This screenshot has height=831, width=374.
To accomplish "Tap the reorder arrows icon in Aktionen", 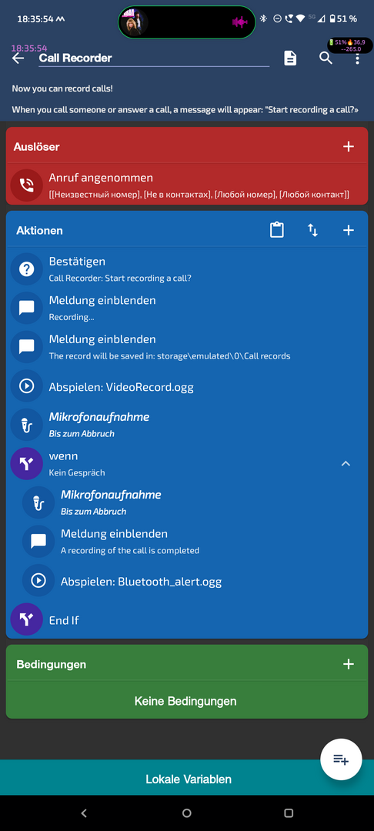I will point(313,230).
